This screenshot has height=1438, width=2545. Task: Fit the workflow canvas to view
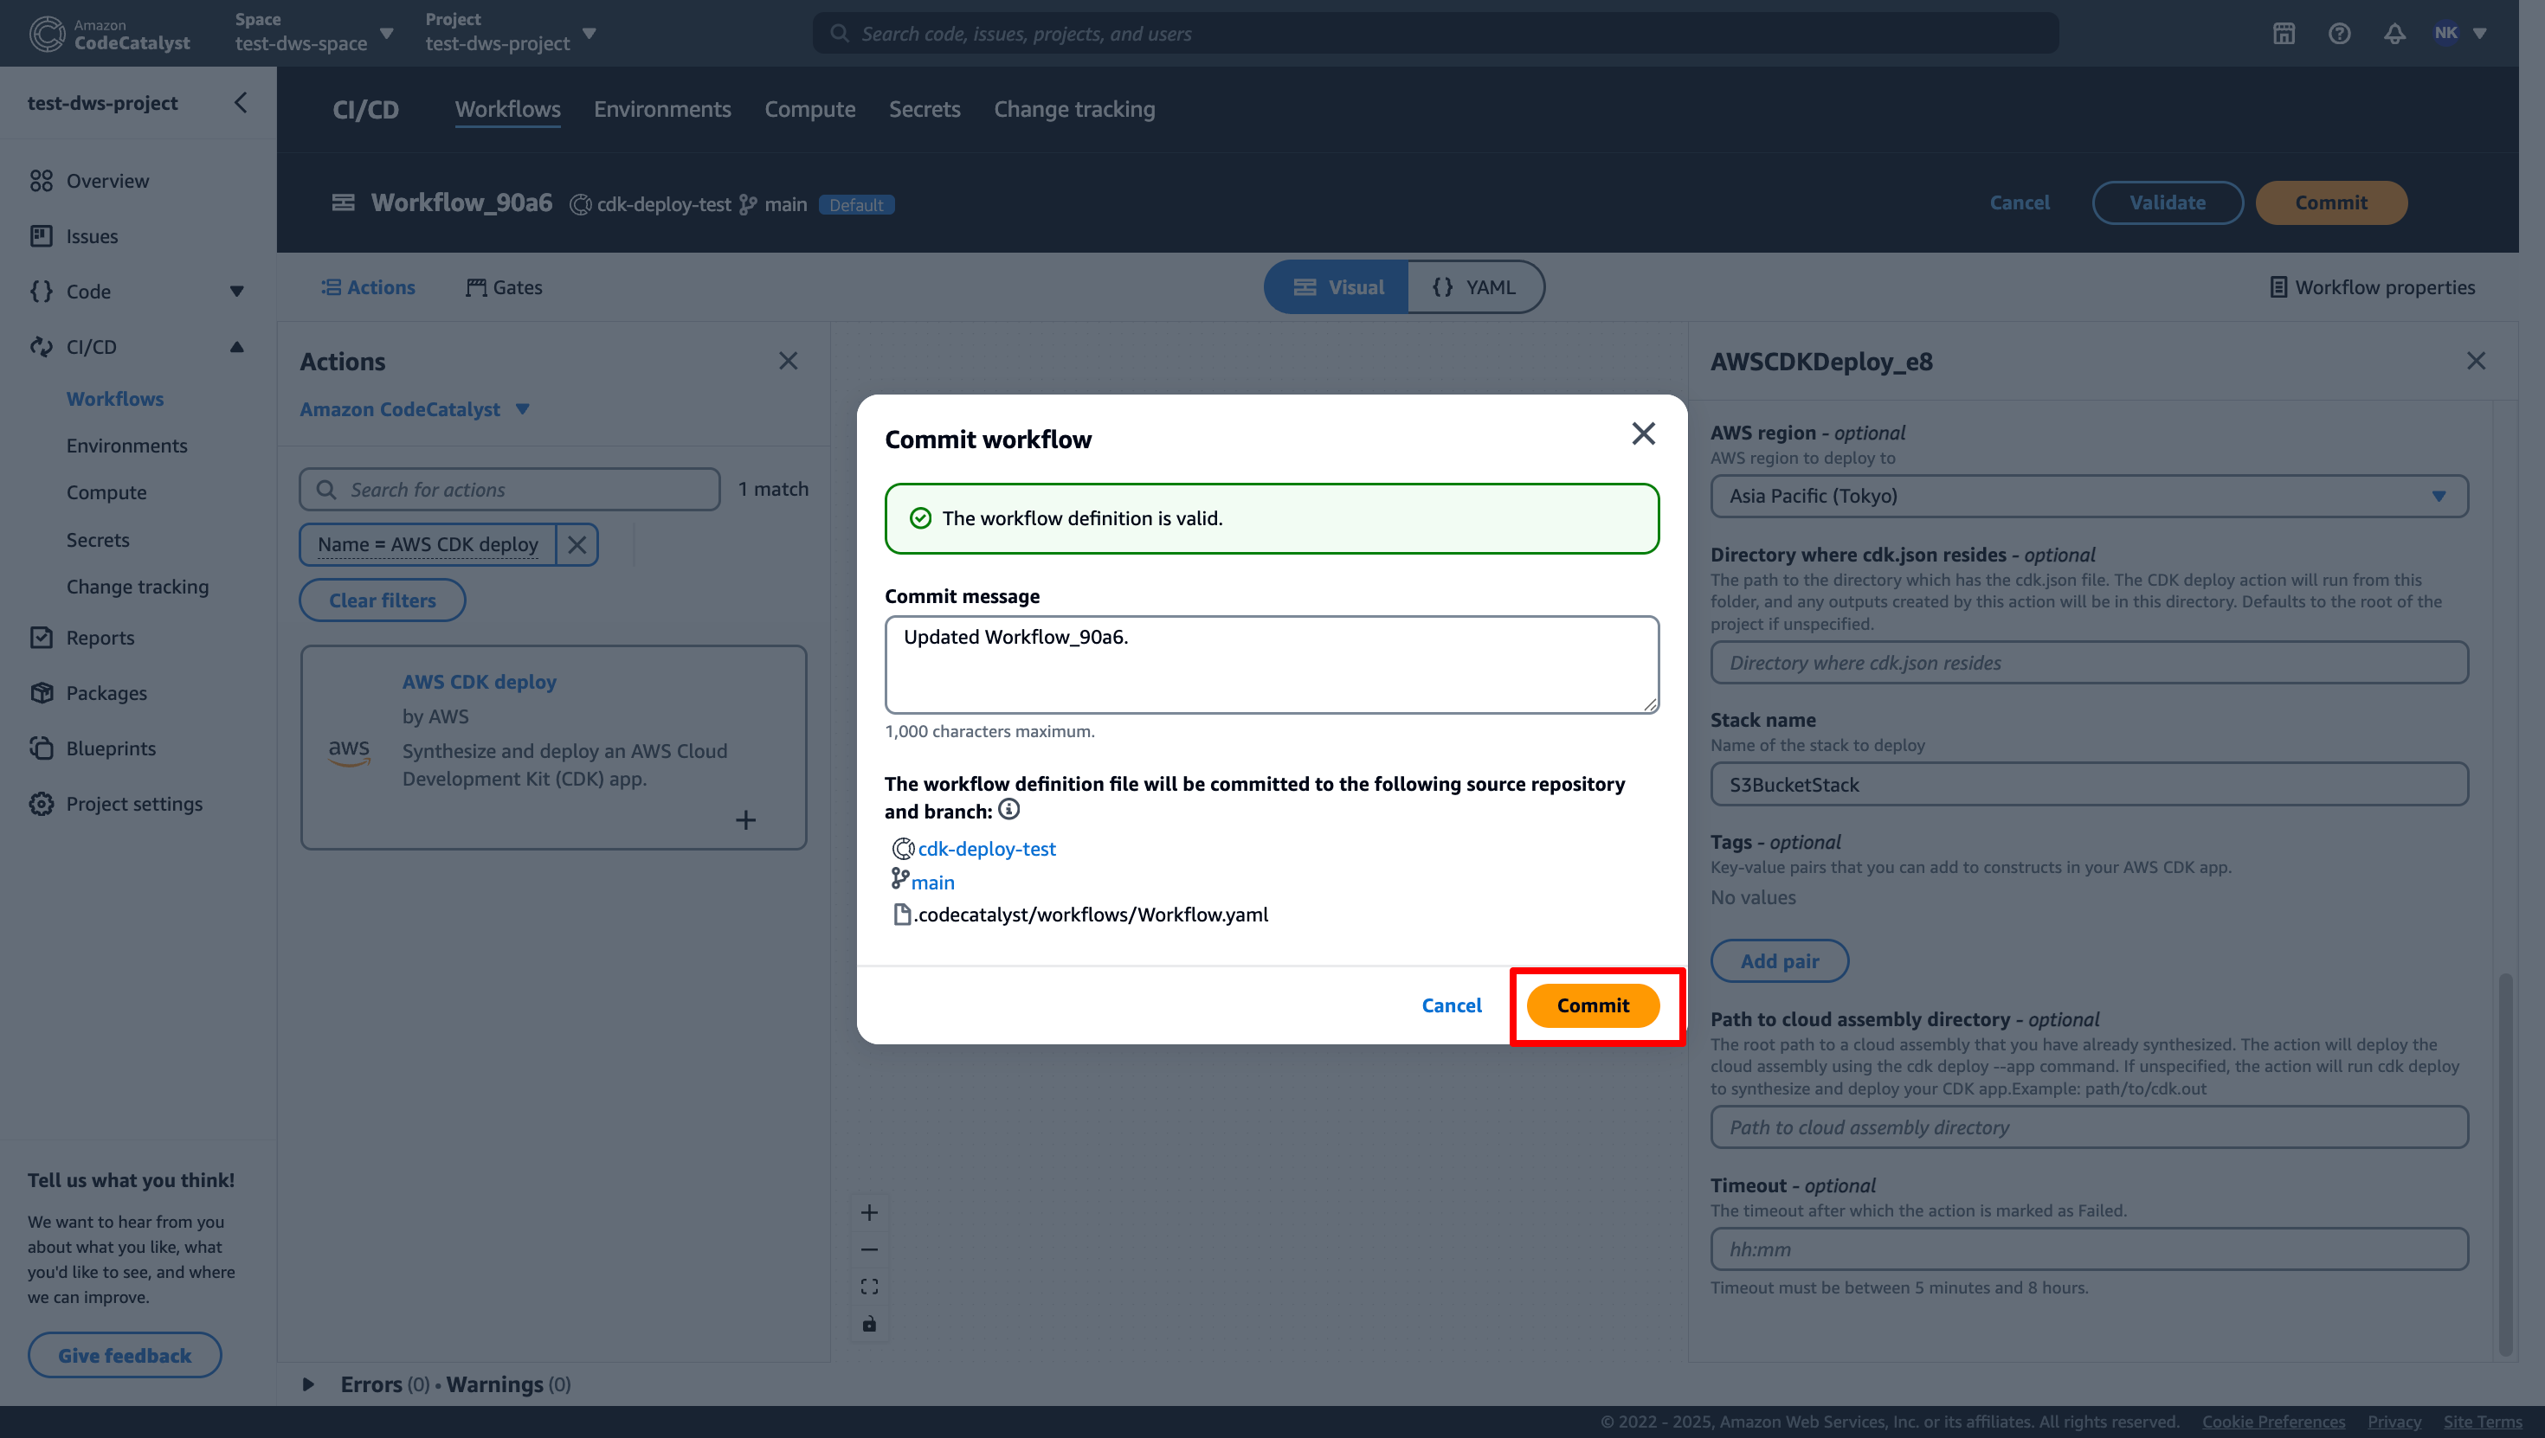click(x=868, y=1286)
